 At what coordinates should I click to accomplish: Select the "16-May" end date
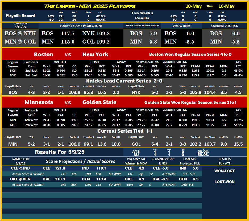226,6
